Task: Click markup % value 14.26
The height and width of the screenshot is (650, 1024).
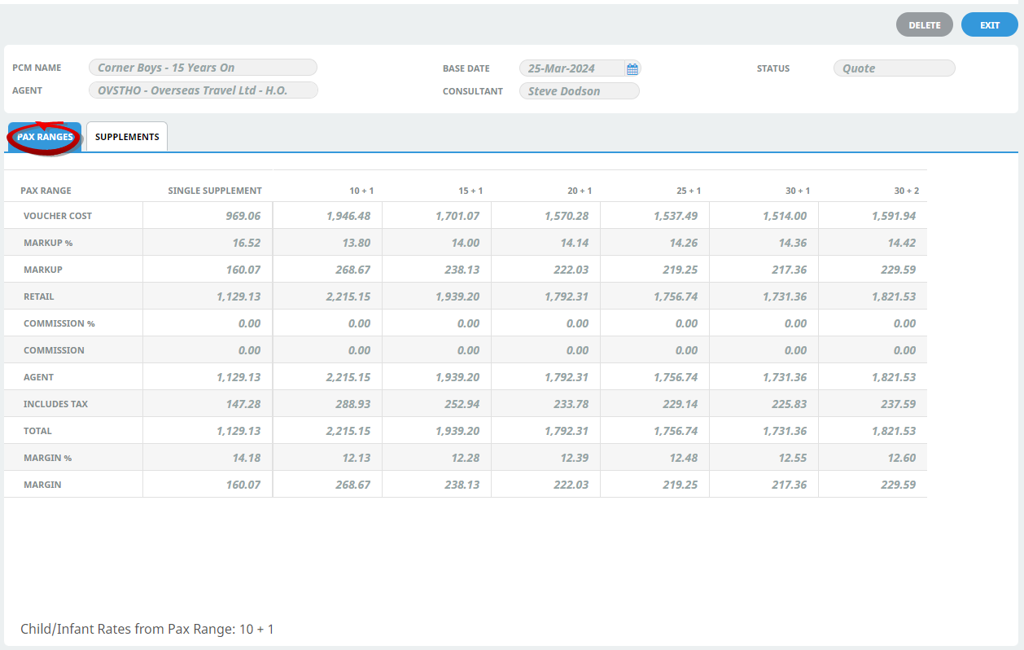Action: click(x=683, y=243)
